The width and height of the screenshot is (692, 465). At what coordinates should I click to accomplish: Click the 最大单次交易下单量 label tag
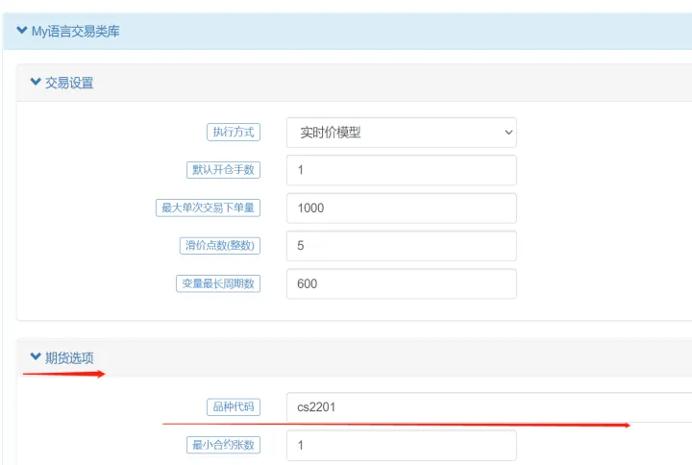tap(208, 208)
